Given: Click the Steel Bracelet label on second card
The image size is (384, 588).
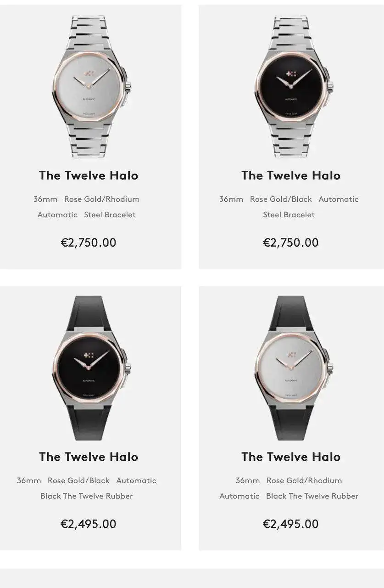Looking at the screenshot, I should tap(289, 215).
